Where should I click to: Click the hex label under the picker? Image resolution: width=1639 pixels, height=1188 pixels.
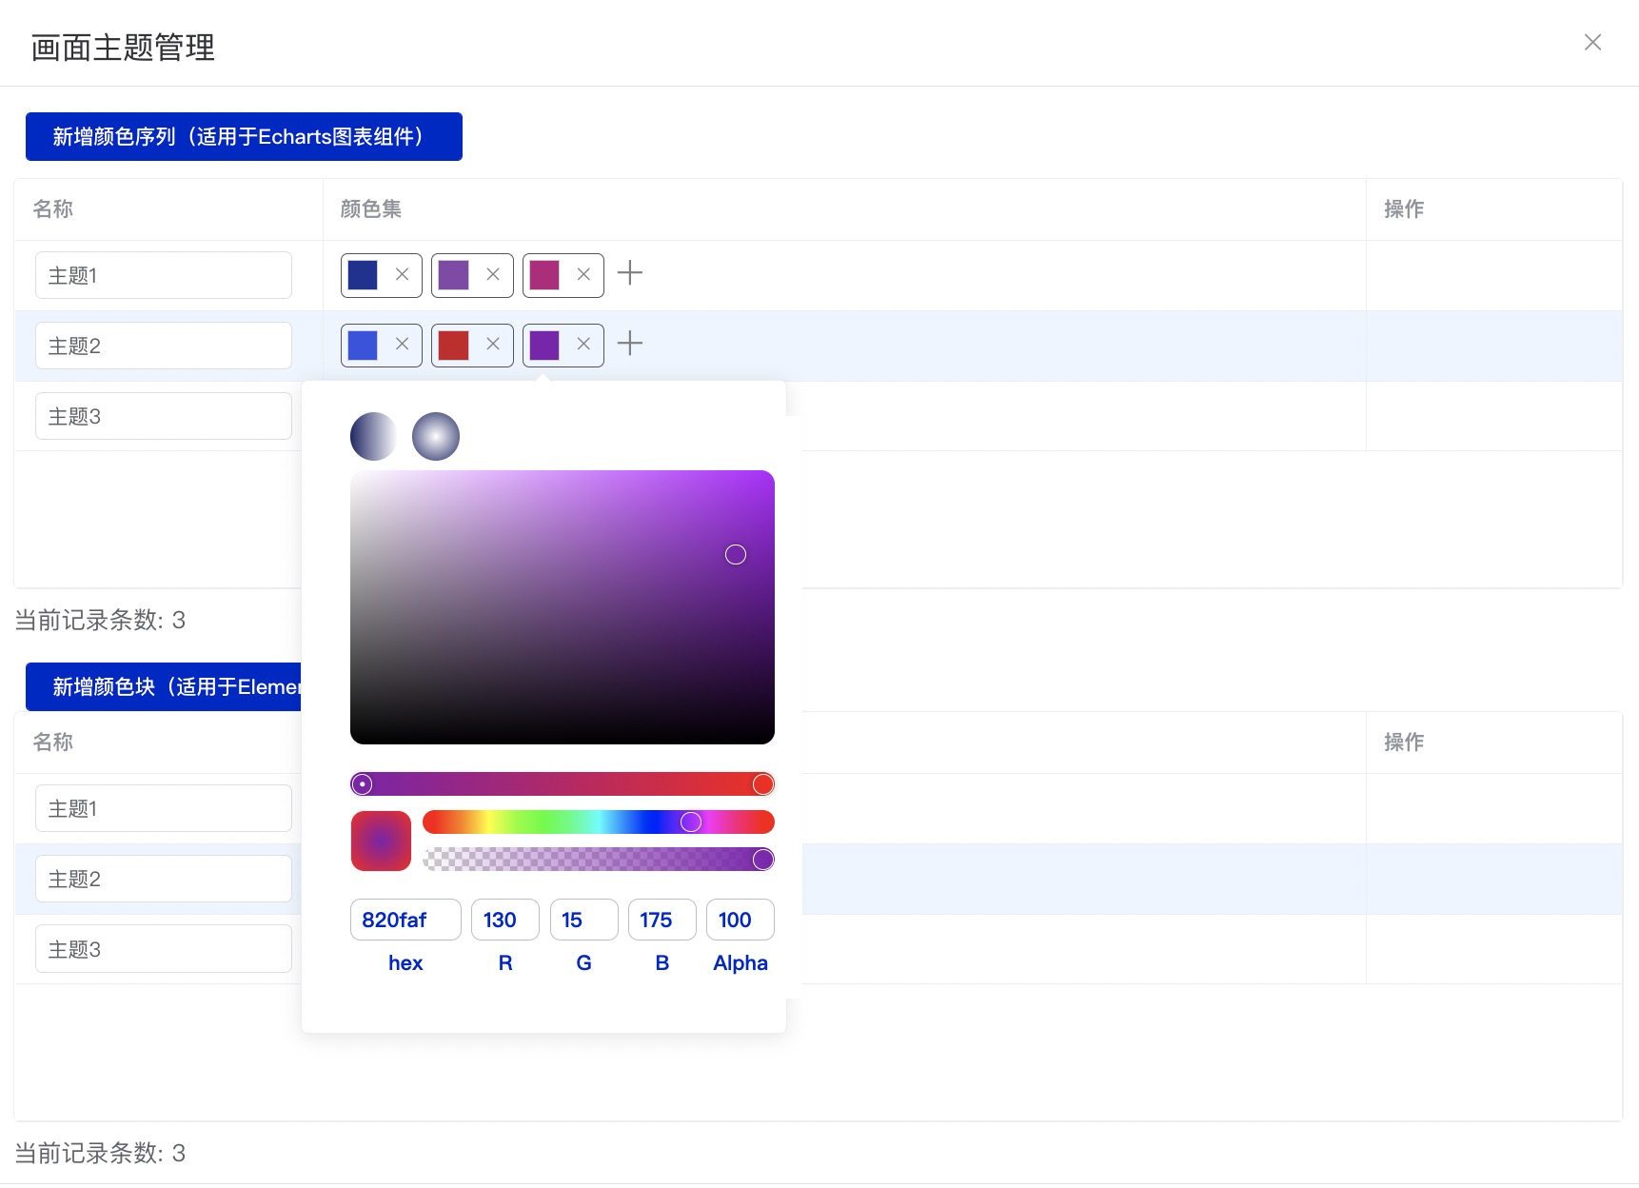tap(405, 962)
